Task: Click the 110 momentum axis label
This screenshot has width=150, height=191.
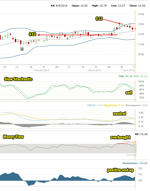Action: [x=140, y=175]
